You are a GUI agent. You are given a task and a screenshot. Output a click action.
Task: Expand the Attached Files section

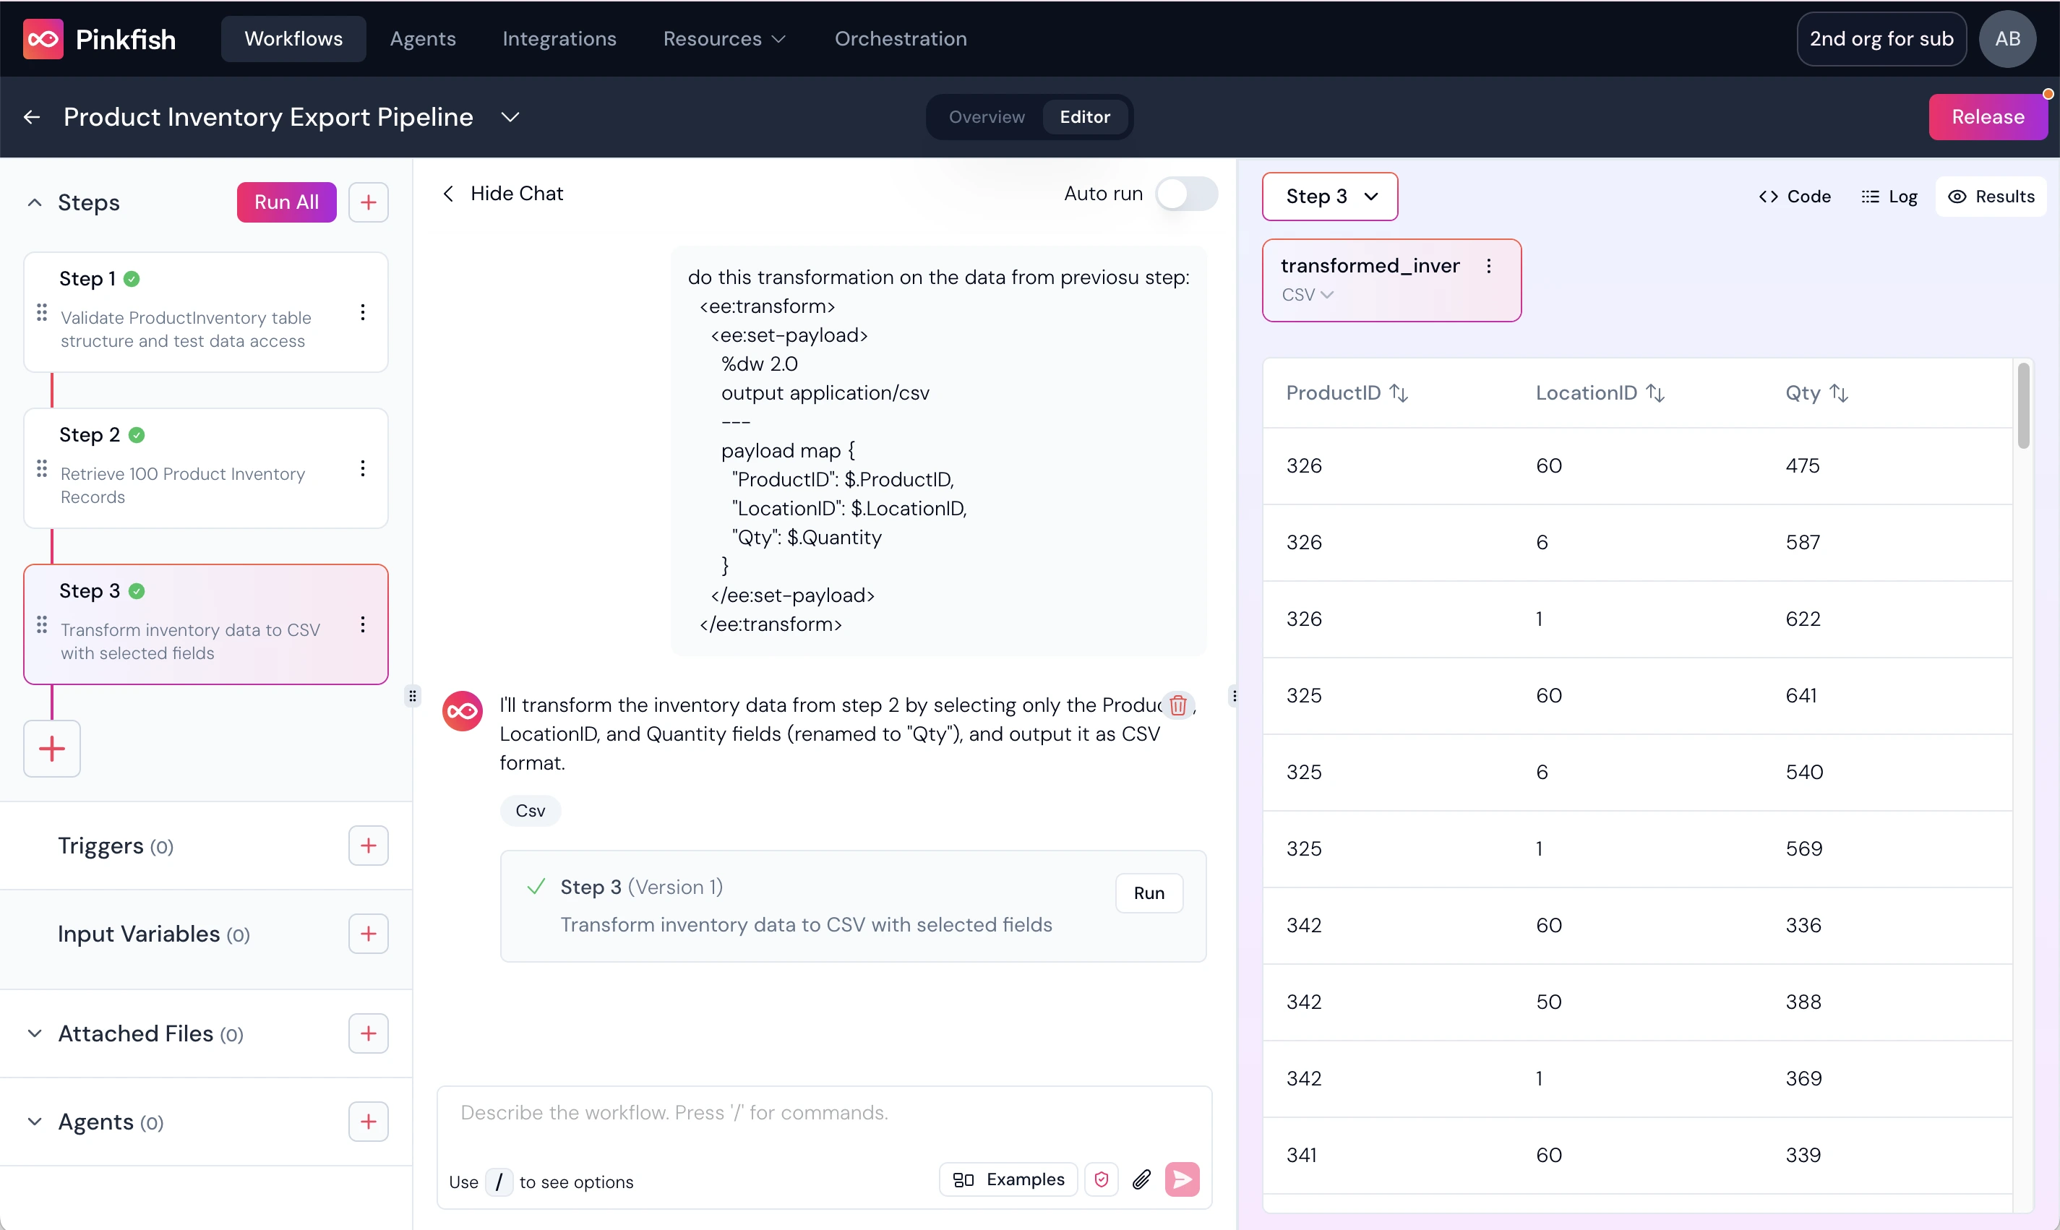click(x=35, y=1033)
